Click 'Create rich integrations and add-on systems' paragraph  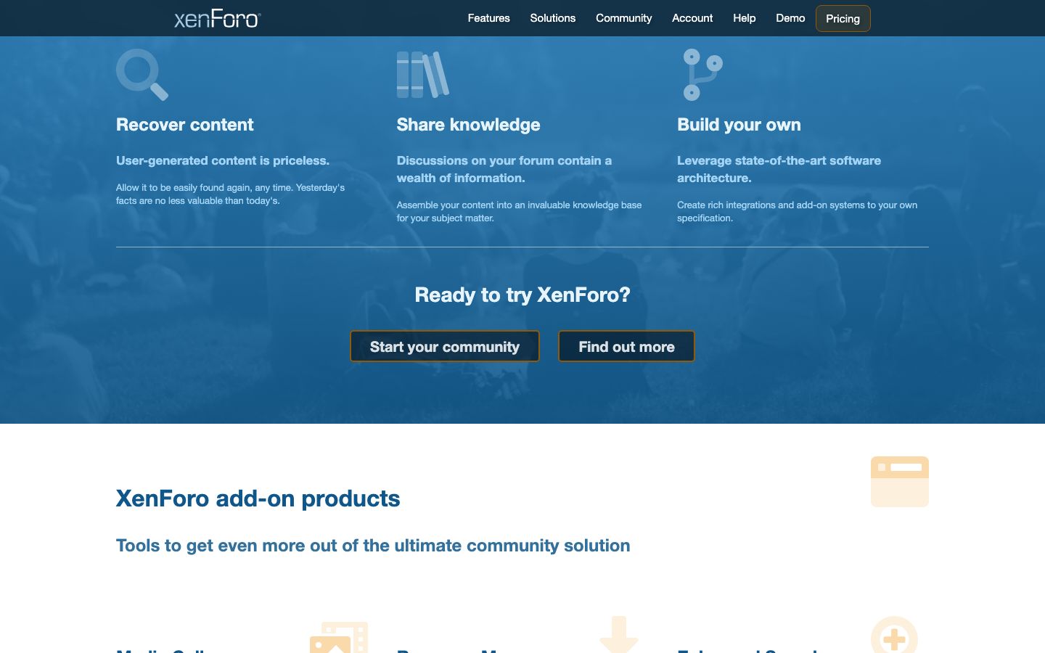tap(797, 211)
